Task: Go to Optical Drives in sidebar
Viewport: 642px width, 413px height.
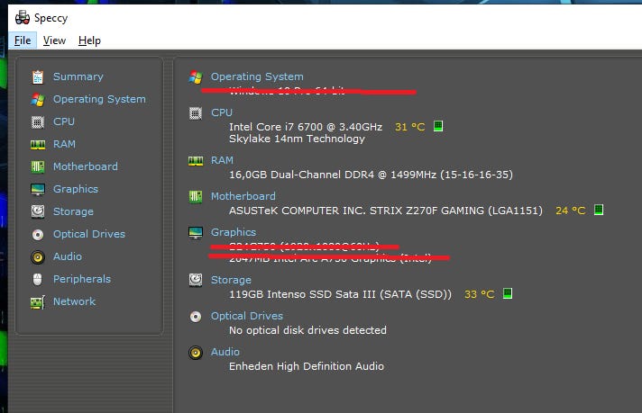Action: coord(89,234)
